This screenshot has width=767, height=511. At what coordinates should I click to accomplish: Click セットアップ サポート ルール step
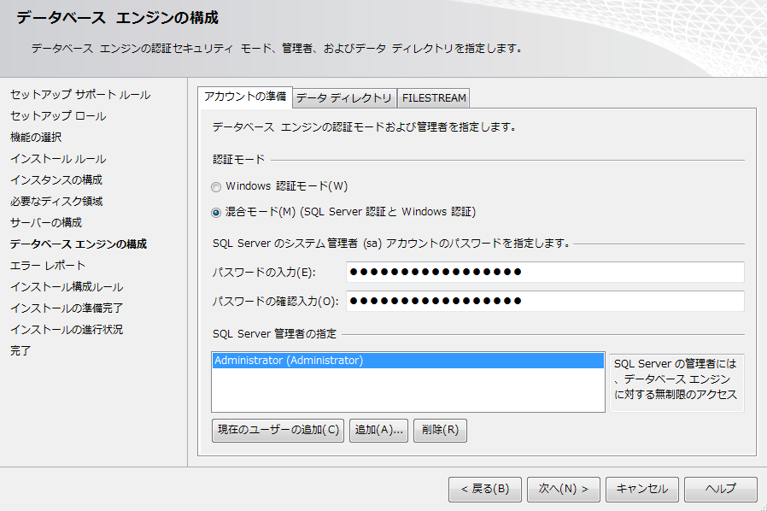[x=80, y=95]
